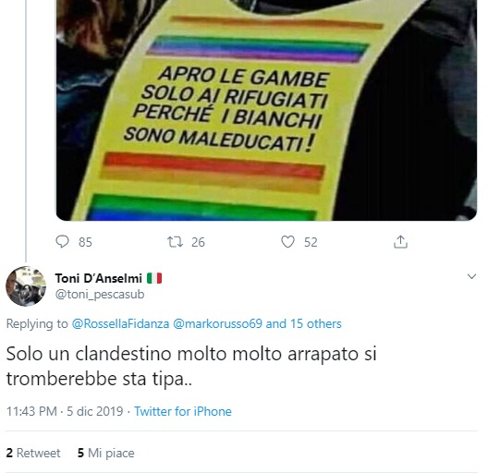Click the 52 likes count
The height and width of the screenshot is (473, 488).
tap(311, 242)
